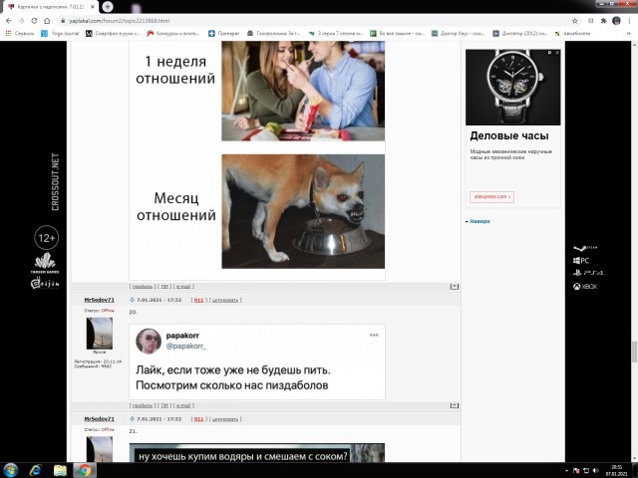The image size is (638, 478).
Task: Open MrSedov71's avatar image on post 20
Action: click(100, 334)
